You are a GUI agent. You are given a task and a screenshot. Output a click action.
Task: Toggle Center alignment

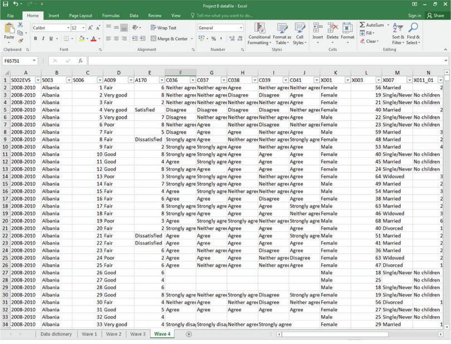click(x=116, y=38)
